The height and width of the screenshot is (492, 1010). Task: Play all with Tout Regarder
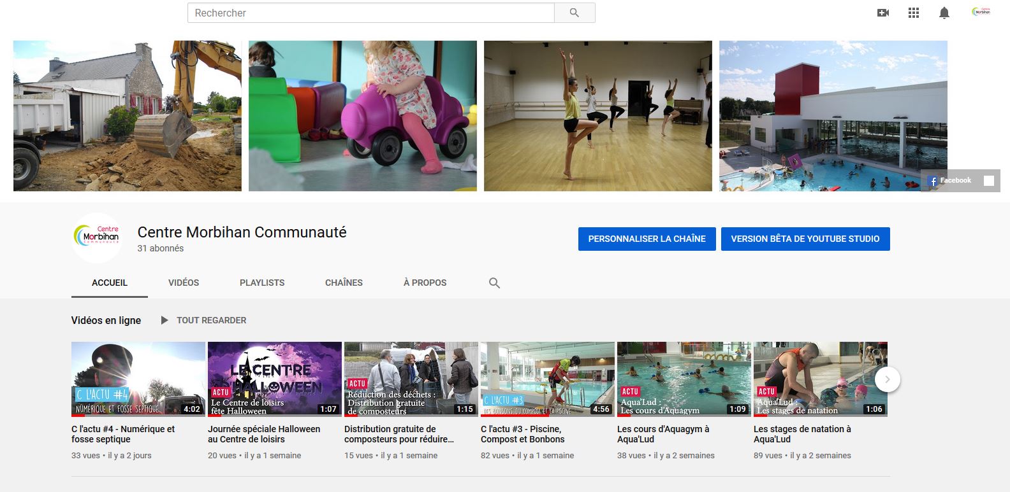coord(203,320)
